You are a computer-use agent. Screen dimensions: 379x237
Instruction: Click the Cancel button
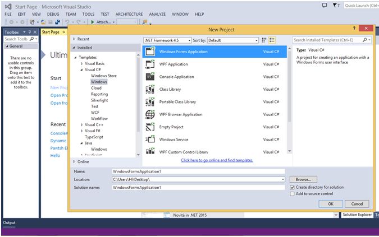(357, 204)
